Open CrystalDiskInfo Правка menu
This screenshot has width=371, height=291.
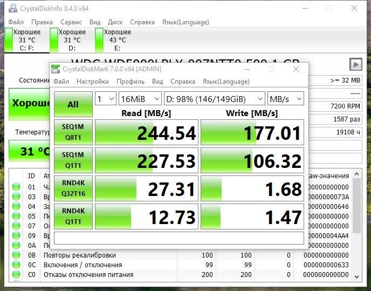pos(42,22)
